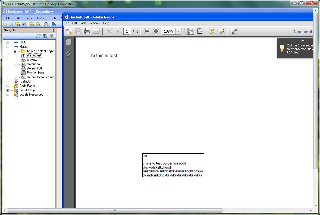Toggle Fit Page view in Adobe Reader

click(200, 31)
